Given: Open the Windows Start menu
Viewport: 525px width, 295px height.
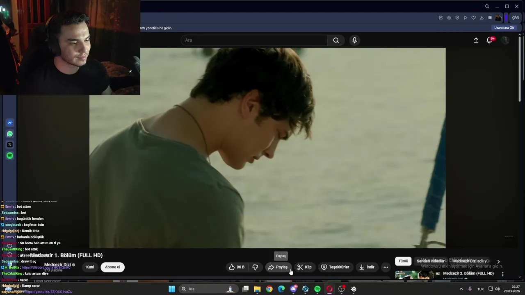Looking at the screenshot, I should [172, 289].
